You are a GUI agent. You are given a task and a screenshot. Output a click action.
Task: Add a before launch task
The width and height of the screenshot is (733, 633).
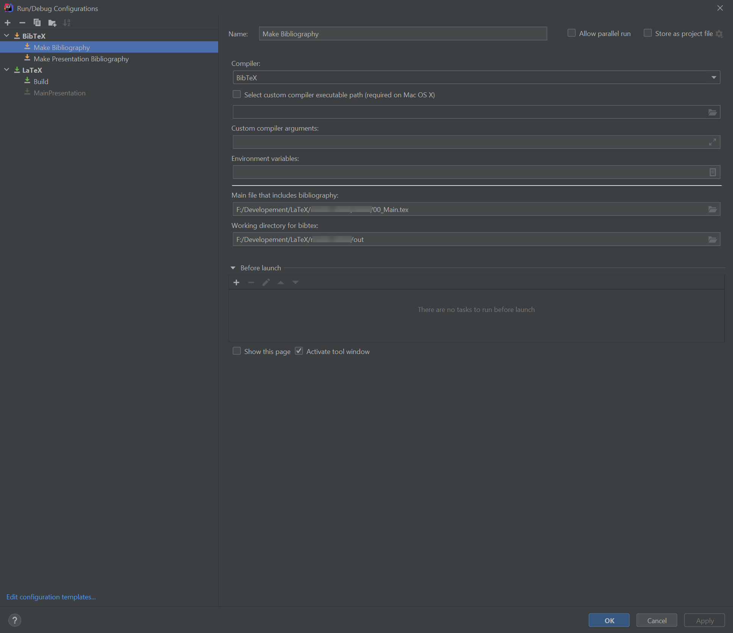click(236, 282)
